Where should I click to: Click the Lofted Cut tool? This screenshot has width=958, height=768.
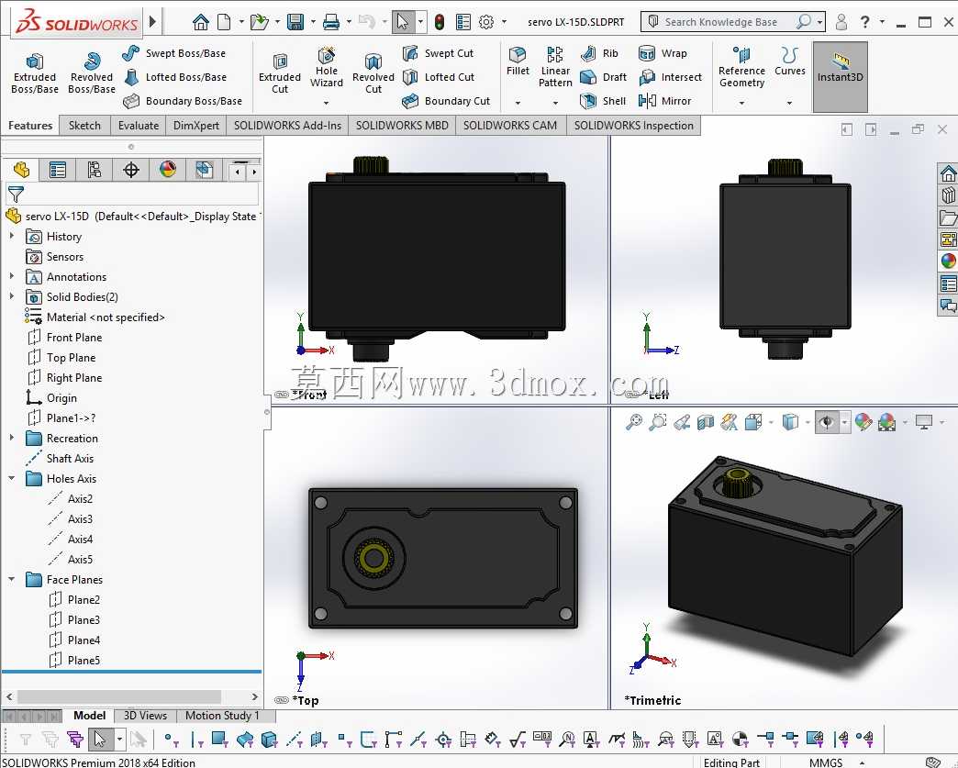439,77
